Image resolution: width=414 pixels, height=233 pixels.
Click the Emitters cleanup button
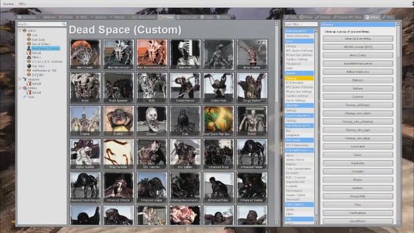(358, 188)
